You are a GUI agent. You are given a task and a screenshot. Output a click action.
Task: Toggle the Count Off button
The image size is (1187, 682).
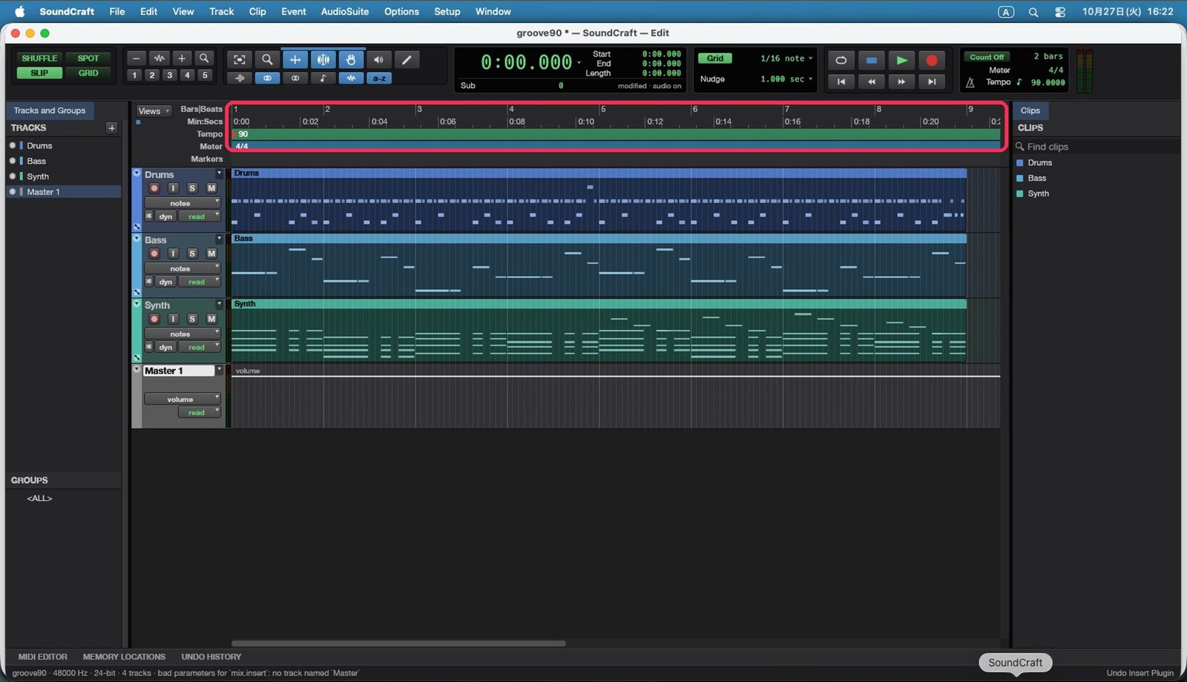click(x=987, y=57)
